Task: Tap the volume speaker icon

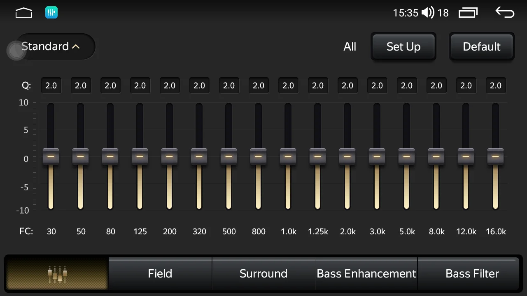Action: click(428, 13)
